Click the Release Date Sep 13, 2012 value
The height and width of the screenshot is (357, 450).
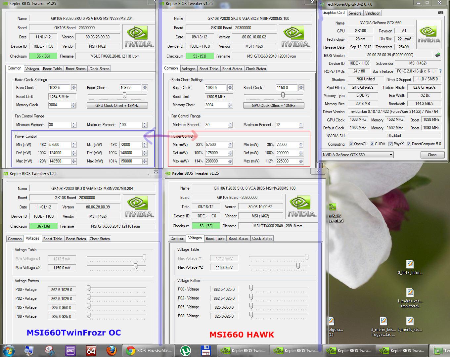(360, 47)
